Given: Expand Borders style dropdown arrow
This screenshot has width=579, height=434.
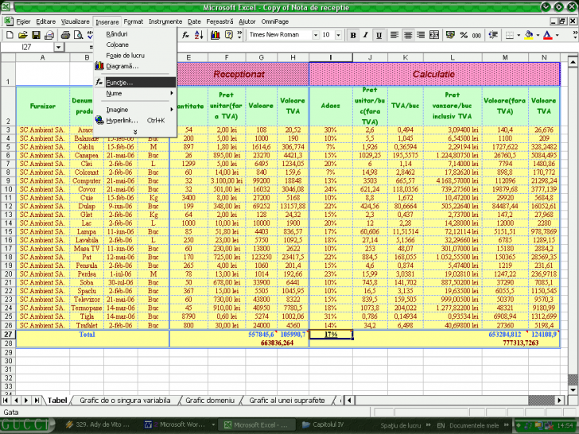Looking at the screenshot, I should click(519, 35).
